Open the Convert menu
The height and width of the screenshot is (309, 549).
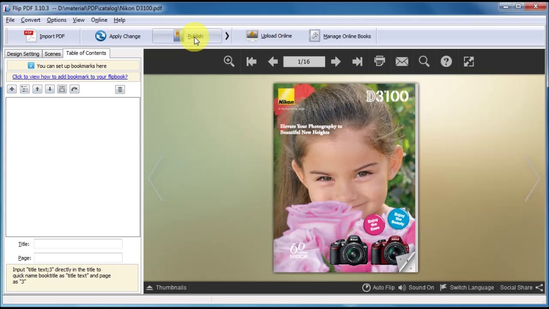click(x=30, y=20)
